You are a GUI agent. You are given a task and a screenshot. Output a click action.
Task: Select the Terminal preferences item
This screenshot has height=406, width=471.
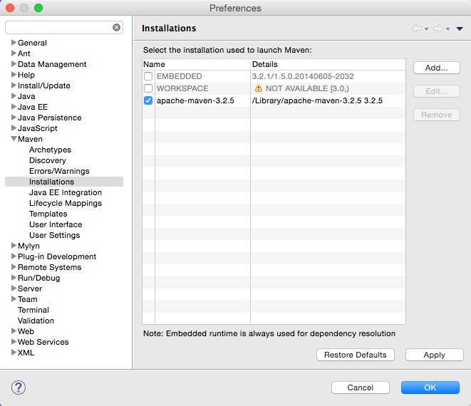pyautogui.click(x=33, y=310)
